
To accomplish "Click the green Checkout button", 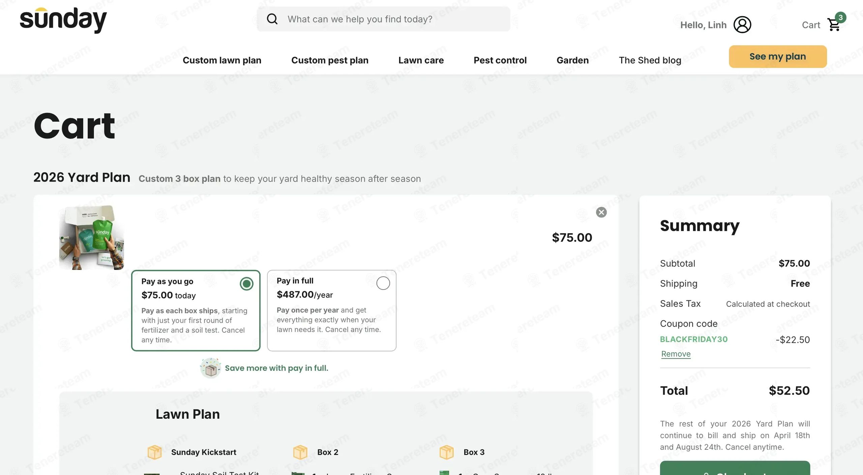I will 735,468.
